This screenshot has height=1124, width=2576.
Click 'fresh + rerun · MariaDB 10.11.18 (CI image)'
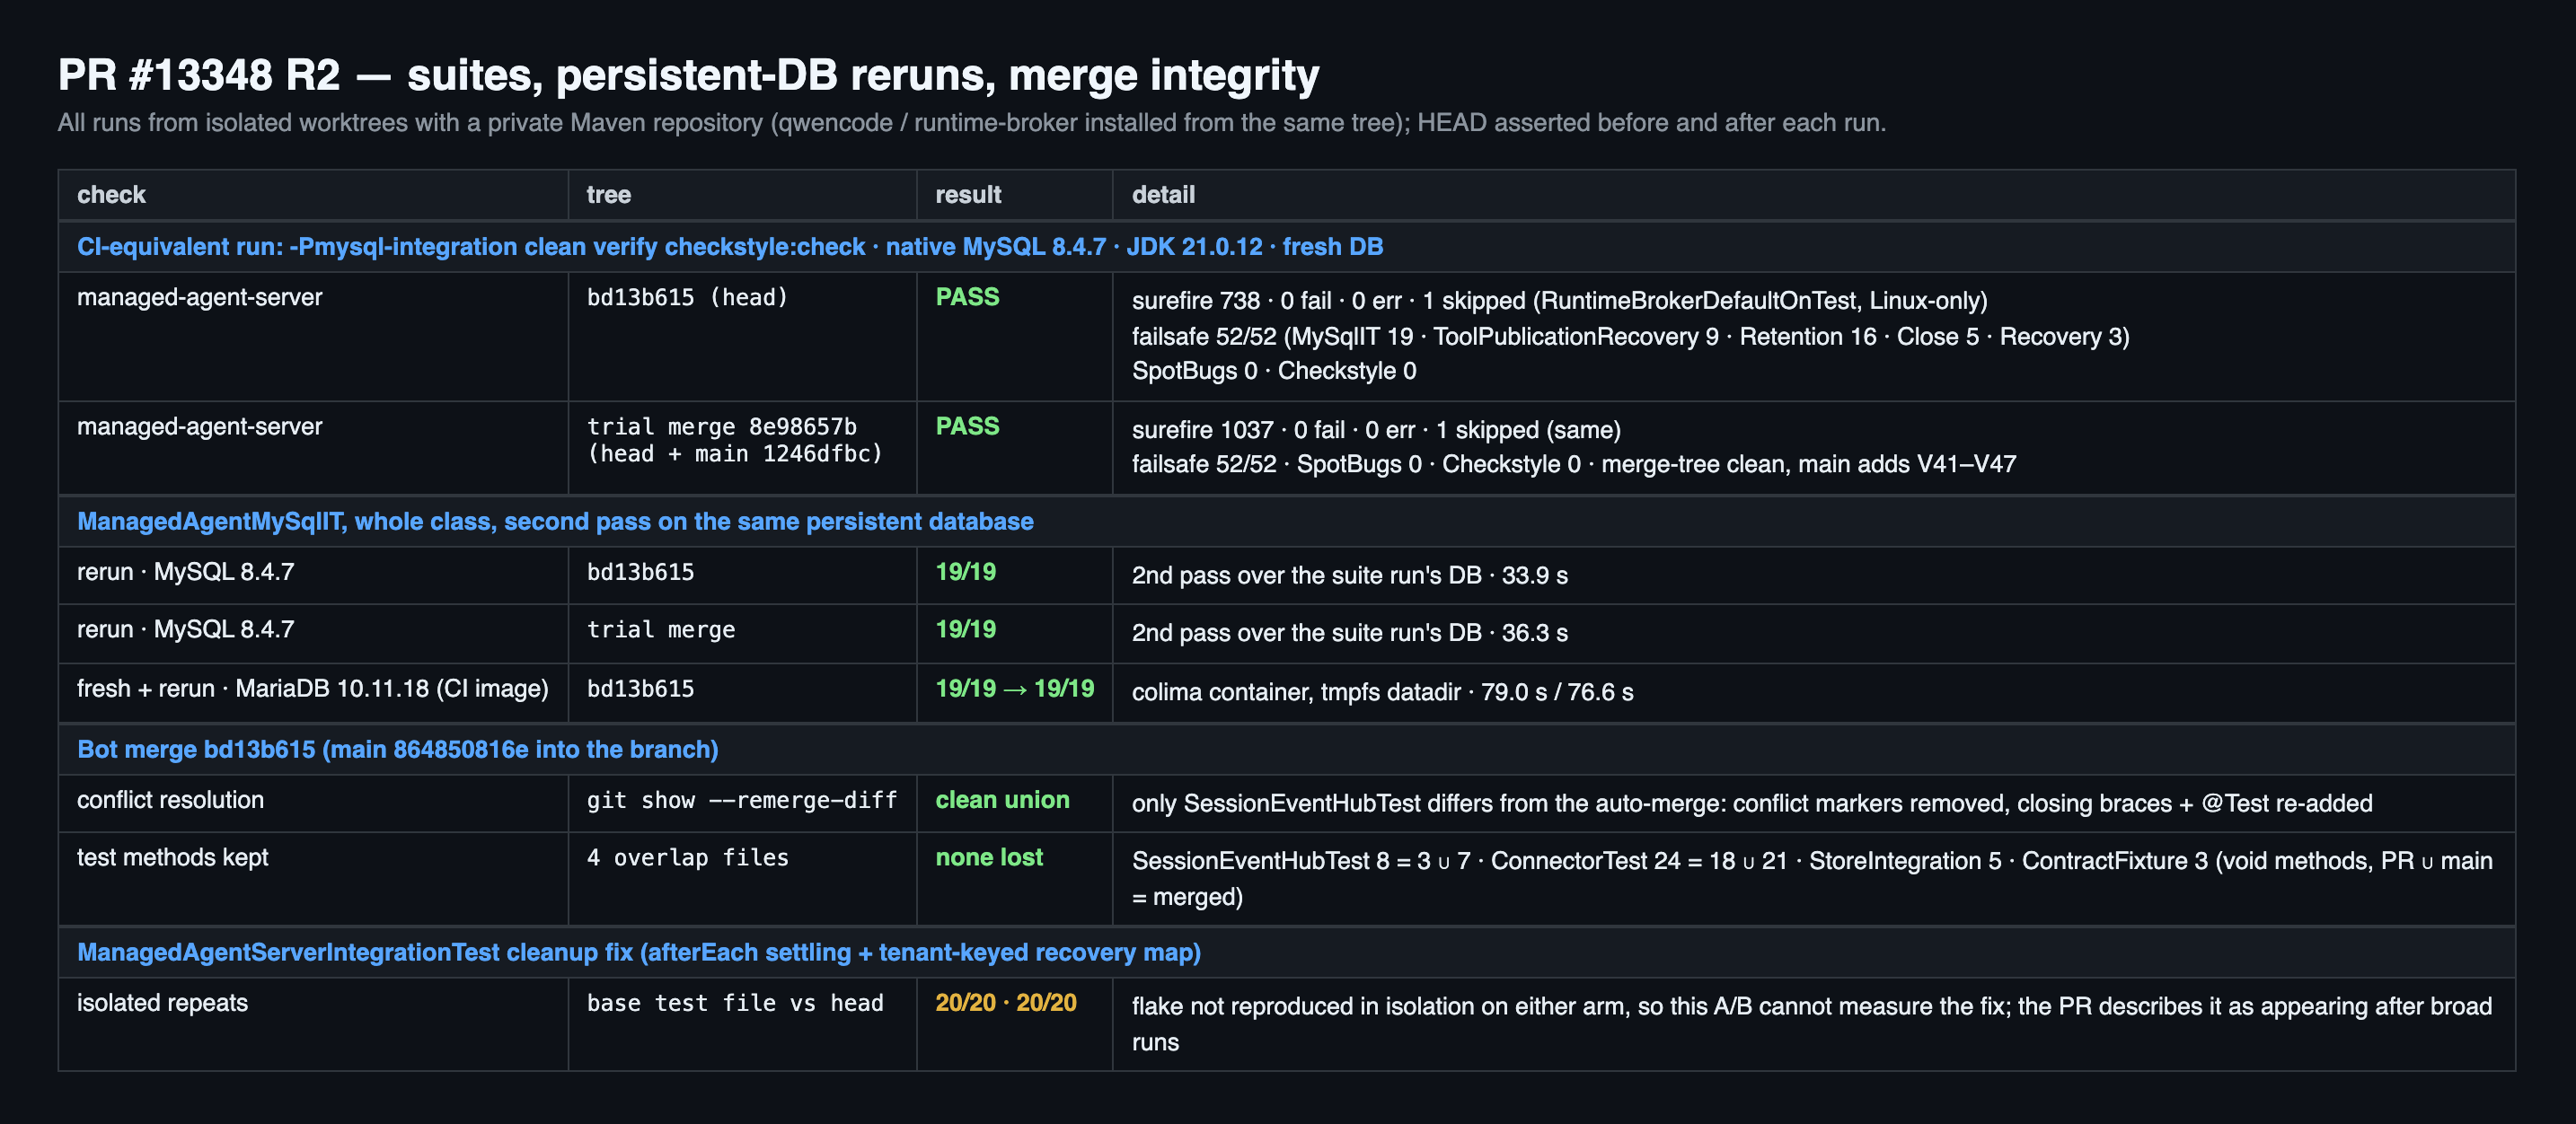(x=312, y=689)
